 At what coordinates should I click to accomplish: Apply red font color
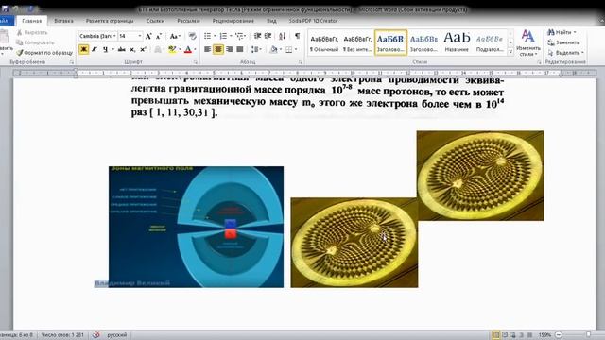pyautogui.click(x=188, y=49)
